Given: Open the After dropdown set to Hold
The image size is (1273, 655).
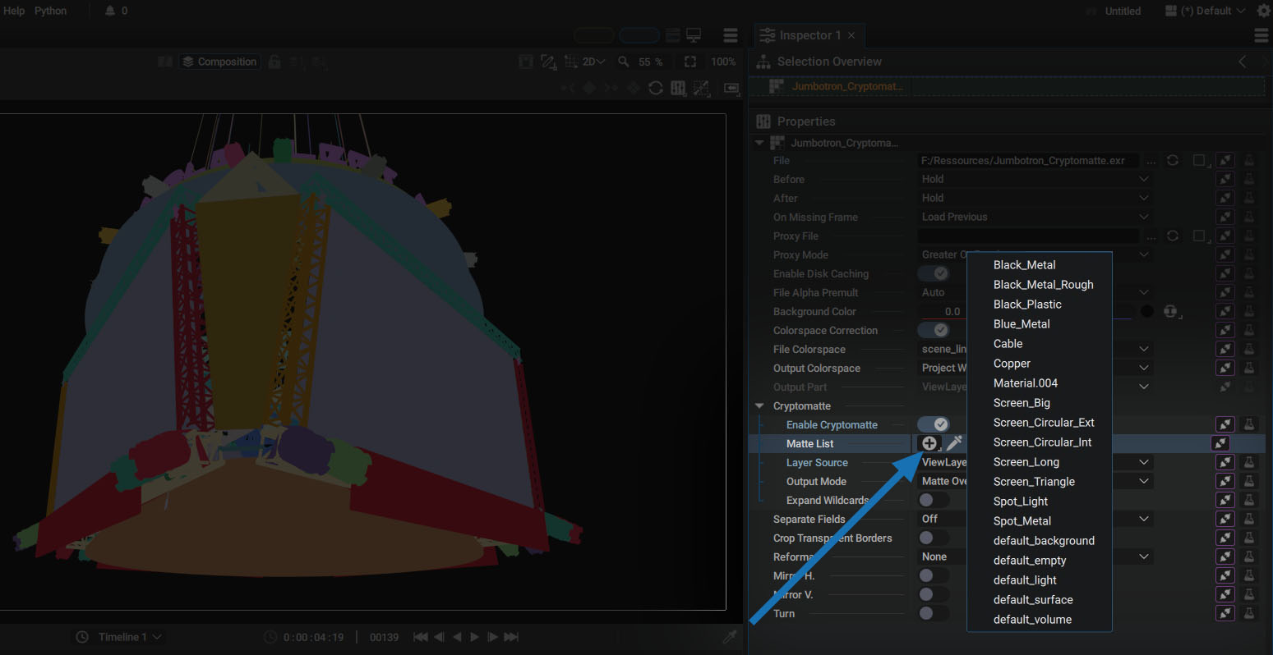Looking at the screenshot, I should pos(1035,198).
